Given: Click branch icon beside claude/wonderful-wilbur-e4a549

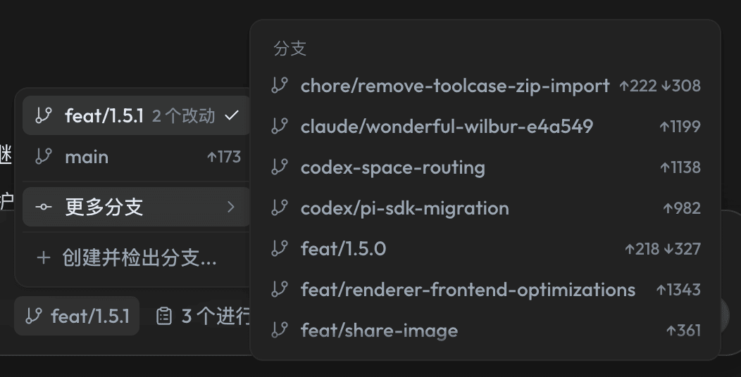Looking at the screenshot, I should click(280, 126).
